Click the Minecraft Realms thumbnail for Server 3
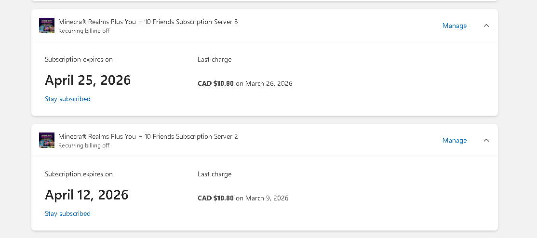This screenshot has width=537, height=238. (x=47, y=26)
